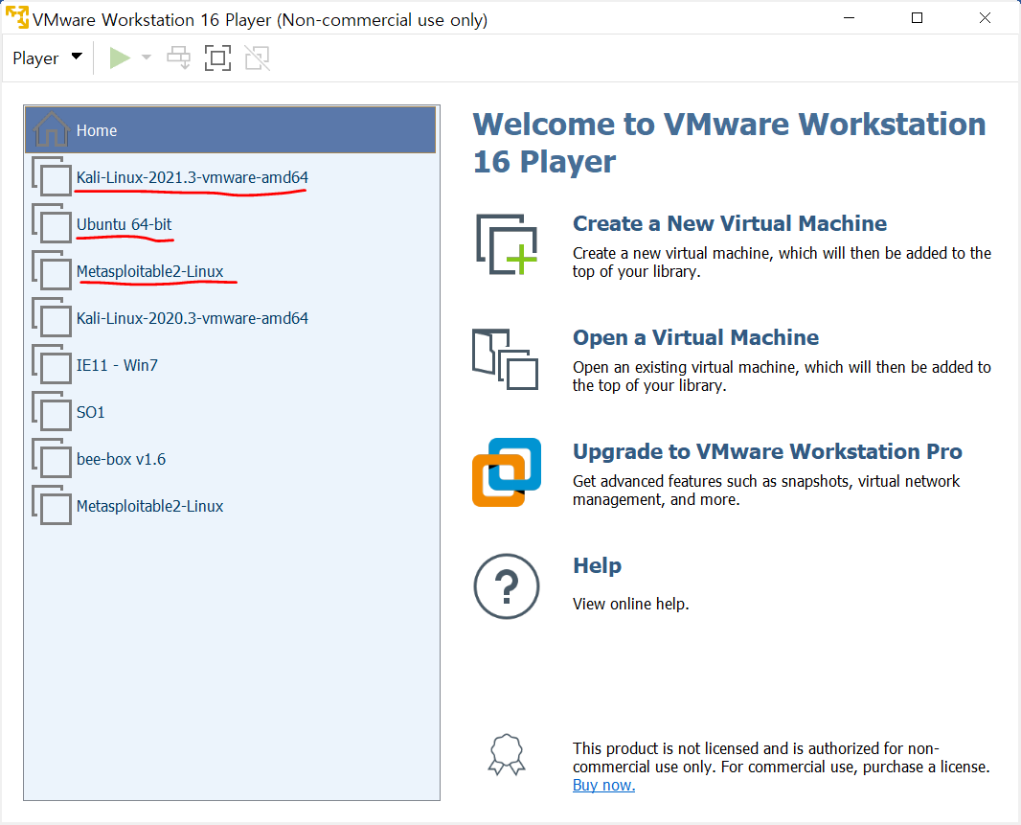Click the VM icon beside IE11 - Win7
The height and width of the screenshot is (825, 1021).
click(52, 364)
